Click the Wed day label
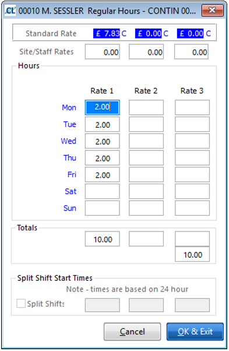229x351 pixels. [68, 141]
